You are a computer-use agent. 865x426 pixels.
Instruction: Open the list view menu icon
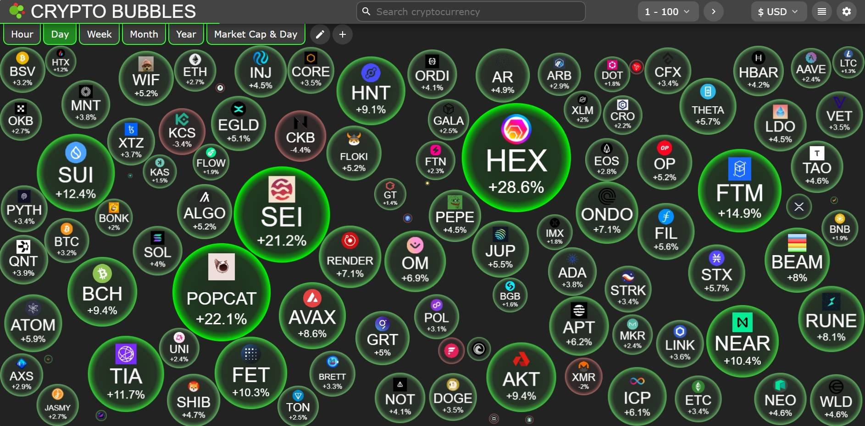point(822,11)
